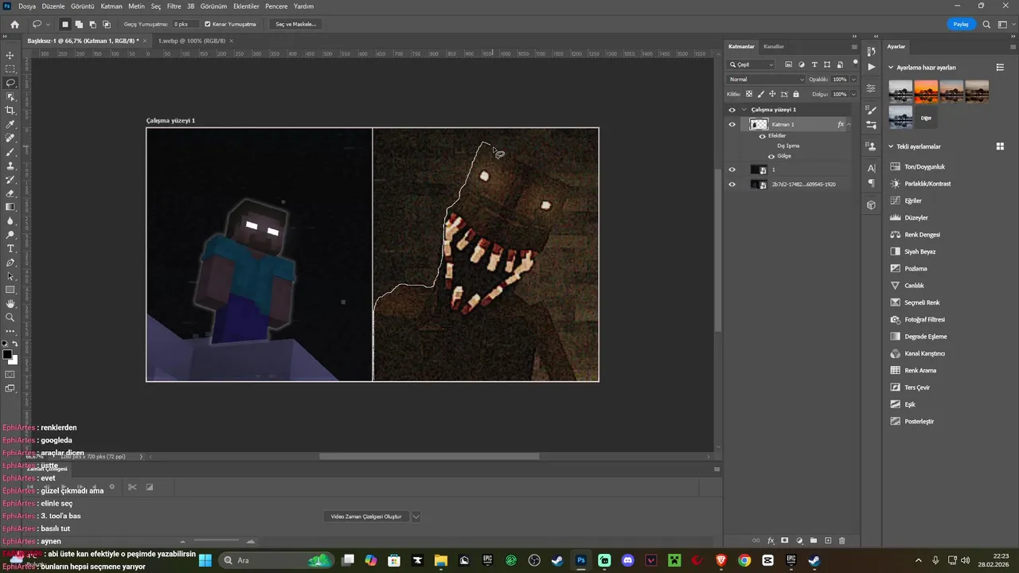Select the Clone Stamp tool
Image resolution: width=1019 pixels, height=573 pixels.
click(10, 166)
